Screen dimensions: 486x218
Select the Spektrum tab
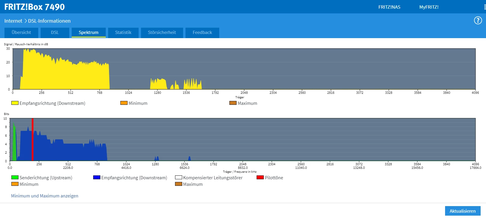88,32
